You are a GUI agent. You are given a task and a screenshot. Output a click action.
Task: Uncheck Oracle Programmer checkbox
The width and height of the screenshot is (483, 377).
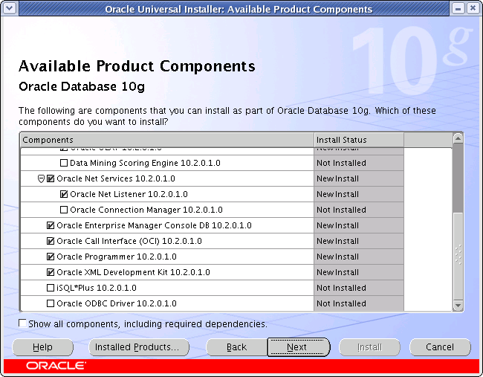(x=51, y=257)
